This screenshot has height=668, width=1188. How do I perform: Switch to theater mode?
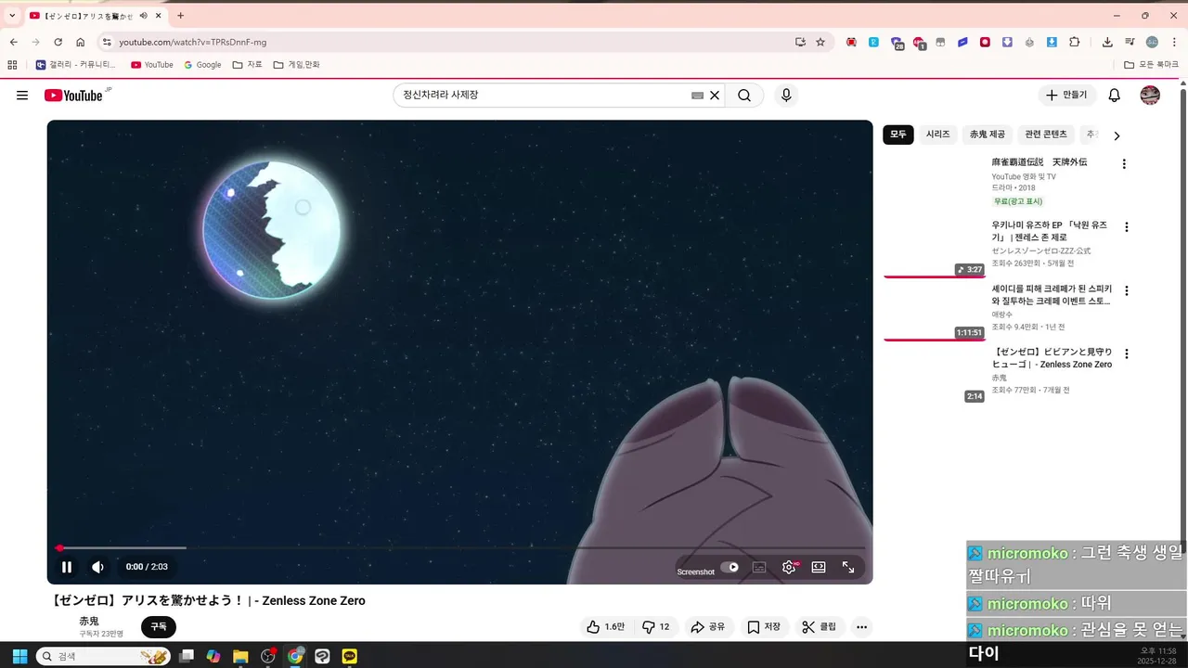[819, 567]
